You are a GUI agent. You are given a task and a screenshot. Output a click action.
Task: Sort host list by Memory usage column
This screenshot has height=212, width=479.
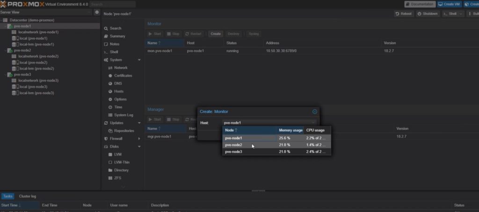coord(290,130)
